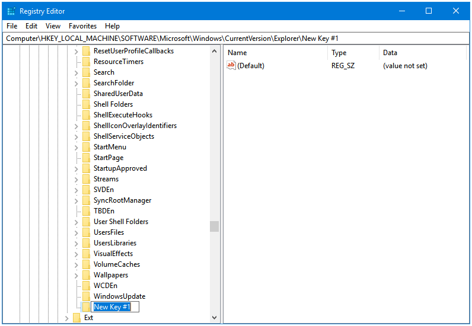
Task: Expand the ResetUserProfileCallbacks key
Action: pyautogui.click(x=76, y=52)
